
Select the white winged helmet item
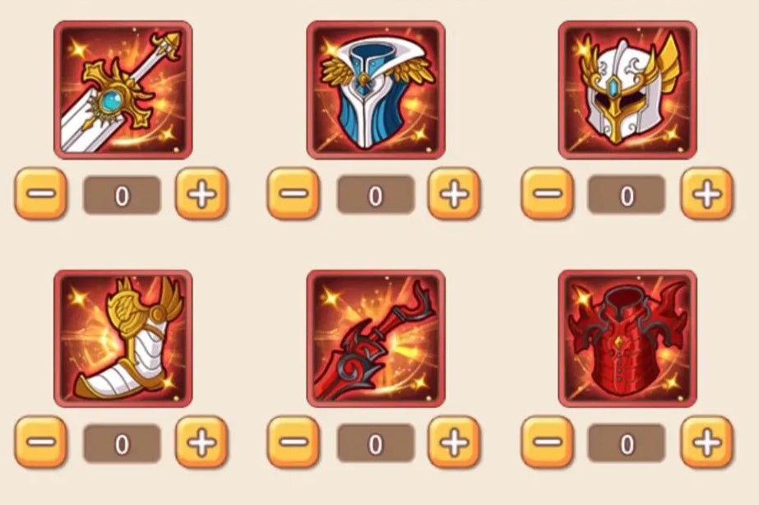[x=627, y=90]
